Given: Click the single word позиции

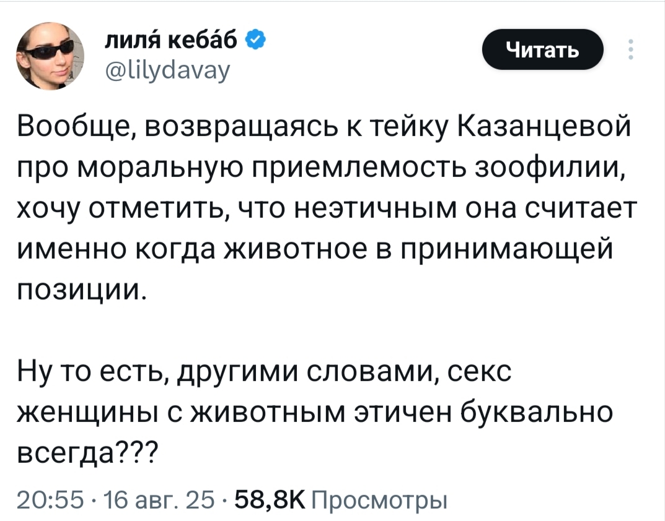Looking at the screenshot, I should (x=82, y=288).
